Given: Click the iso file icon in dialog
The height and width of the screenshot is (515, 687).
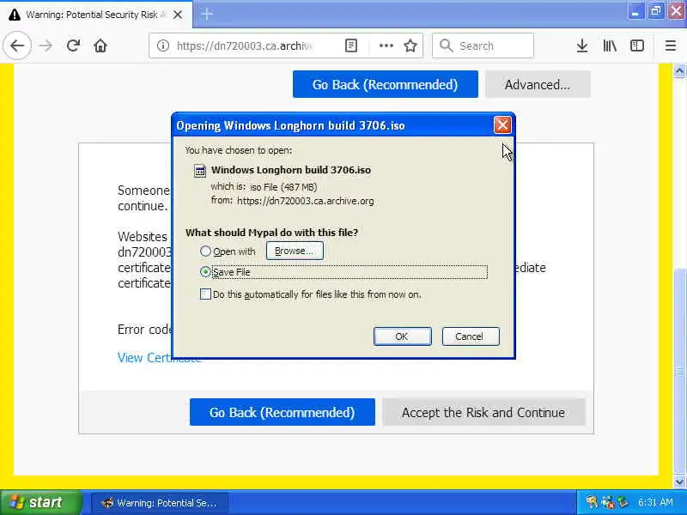Looking at the screenshot, I should point(200,170).
